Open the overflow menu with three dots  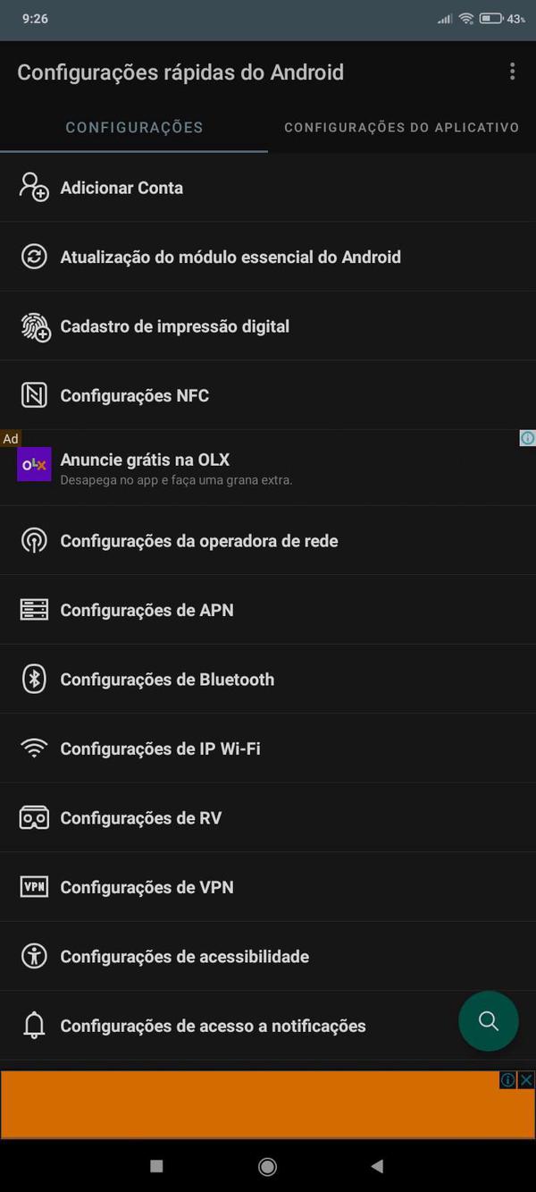coord(512,72)
